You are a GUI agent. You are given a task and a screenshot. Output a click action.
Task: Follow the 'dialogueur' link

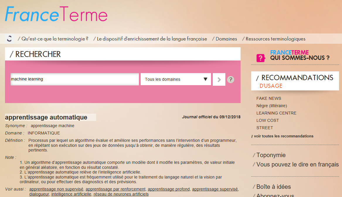click(39, 194)
